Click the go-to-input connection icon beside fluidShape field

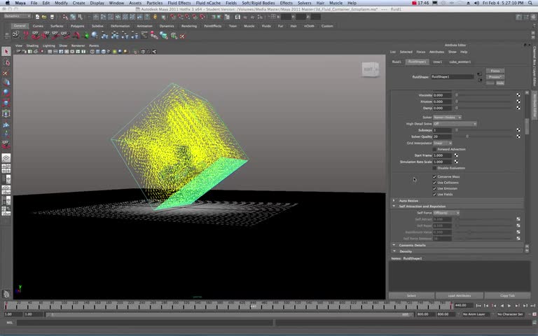tap(480, 73)
